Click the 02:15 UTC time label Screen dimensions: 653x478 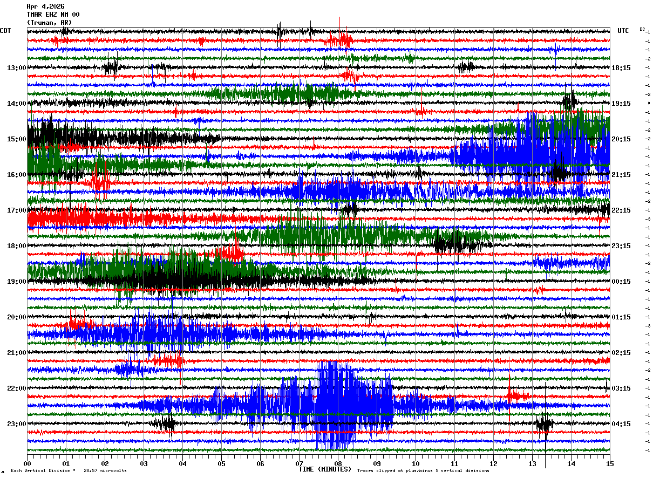(622, 353)
